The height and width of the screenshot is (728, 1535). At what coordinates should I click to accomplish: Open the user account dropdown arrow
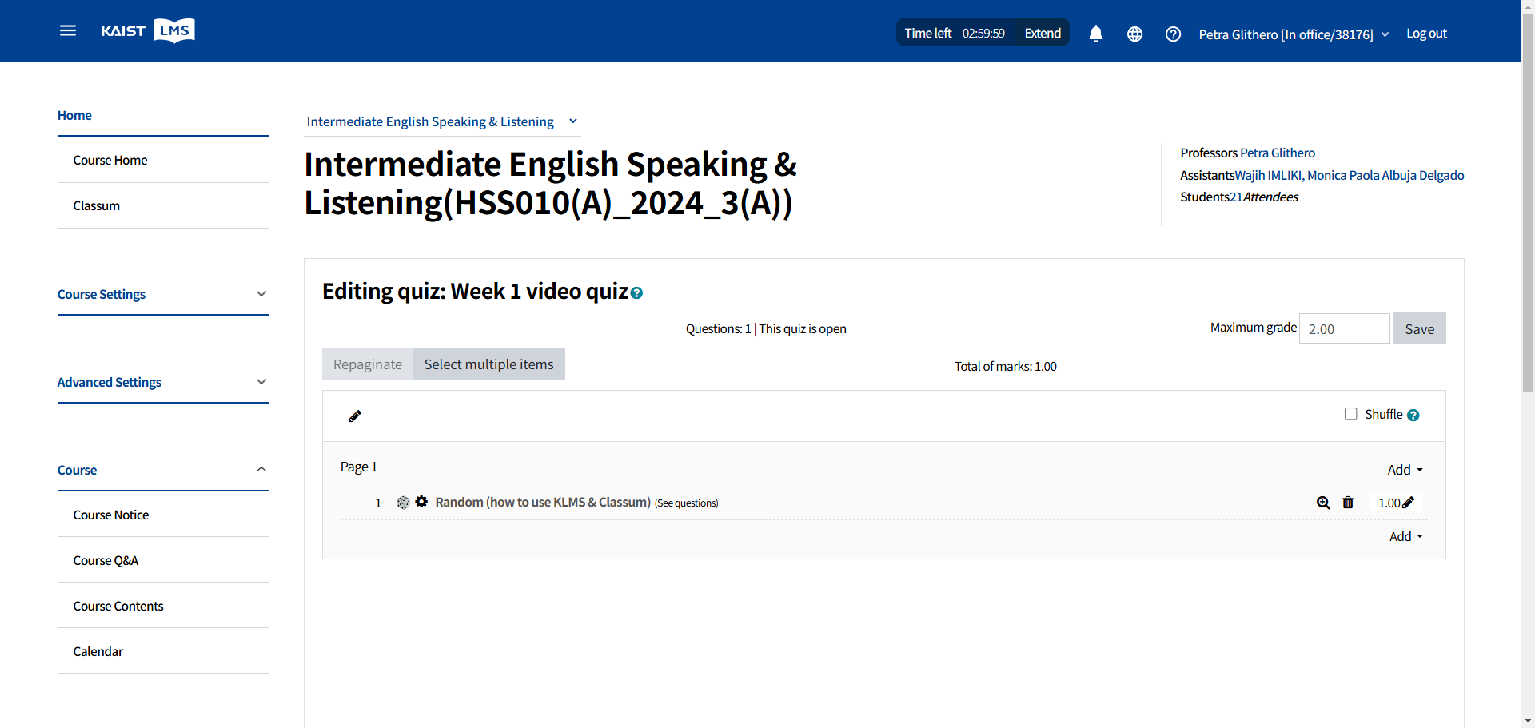click(1385, 34)
